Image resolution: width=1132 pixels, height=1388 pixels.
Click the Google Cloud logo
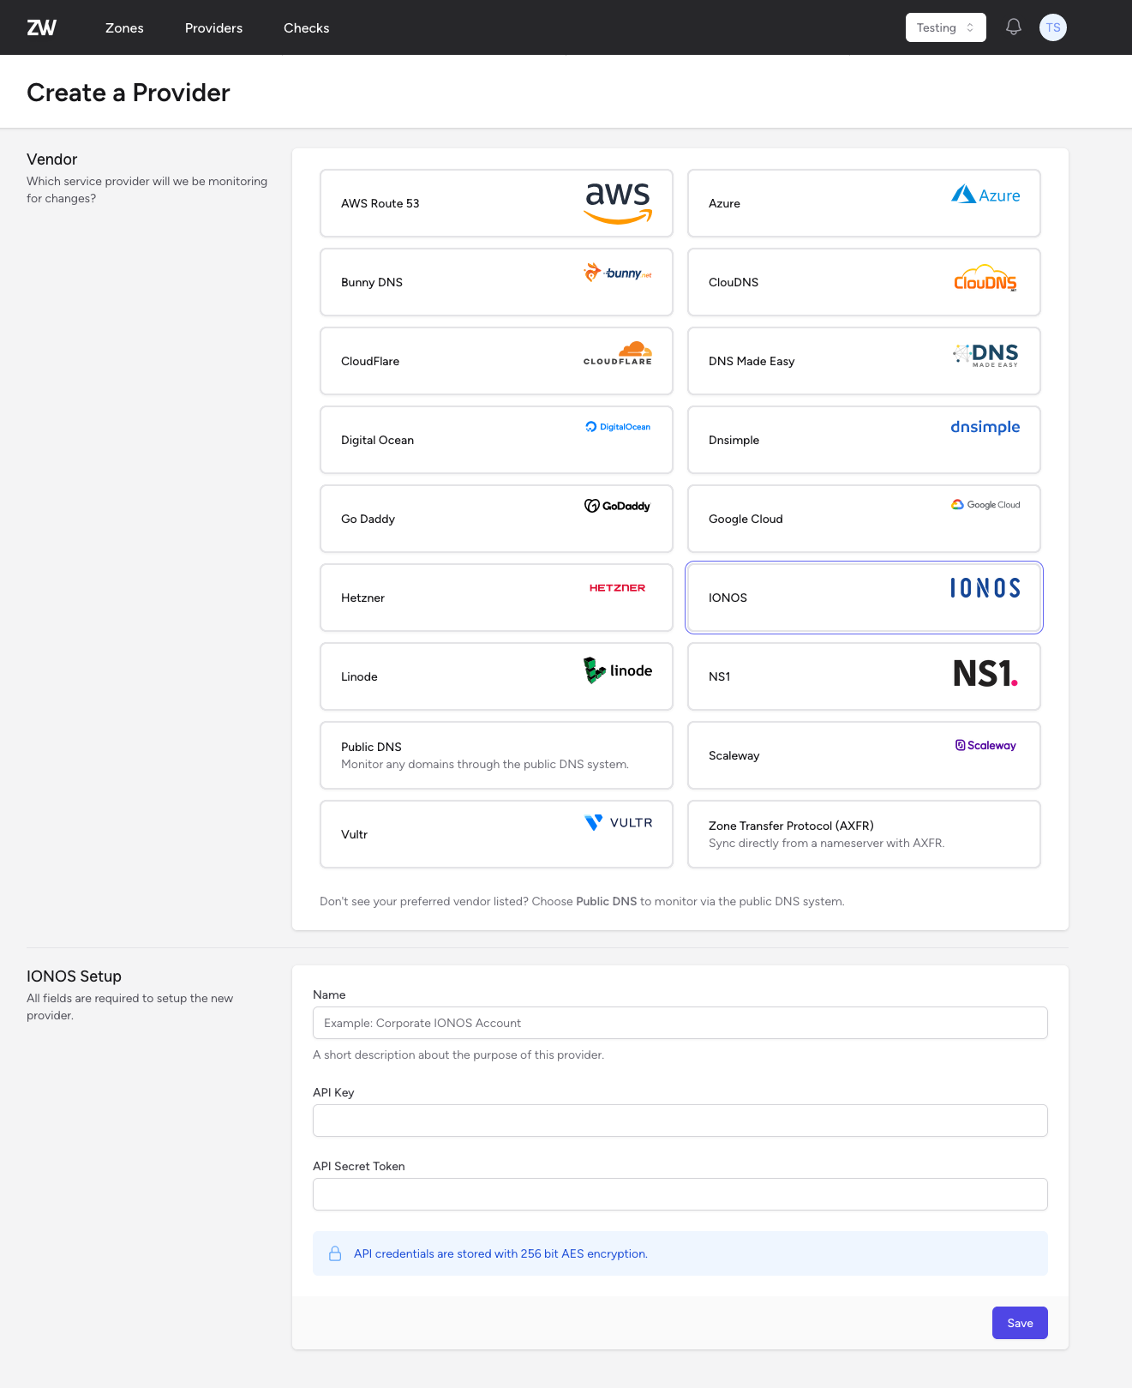pyautogui.click(x=985, y=505)
